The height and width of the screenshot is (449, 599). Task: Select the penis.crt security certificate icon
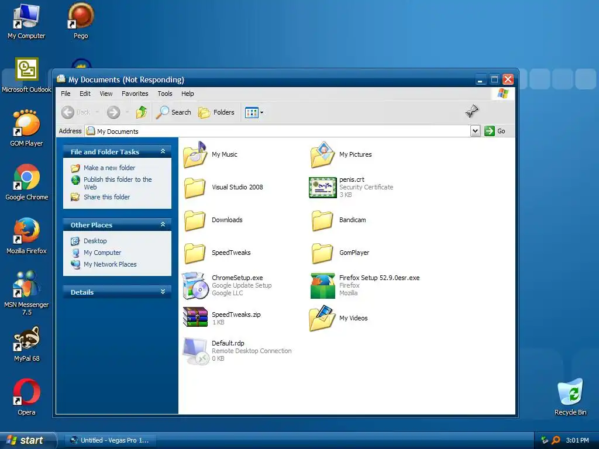click(x=322, y=188)
